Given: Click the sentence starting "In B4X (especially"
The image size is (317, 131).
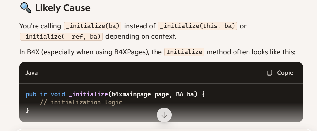Looking at the screenshot, I should 157,52.
